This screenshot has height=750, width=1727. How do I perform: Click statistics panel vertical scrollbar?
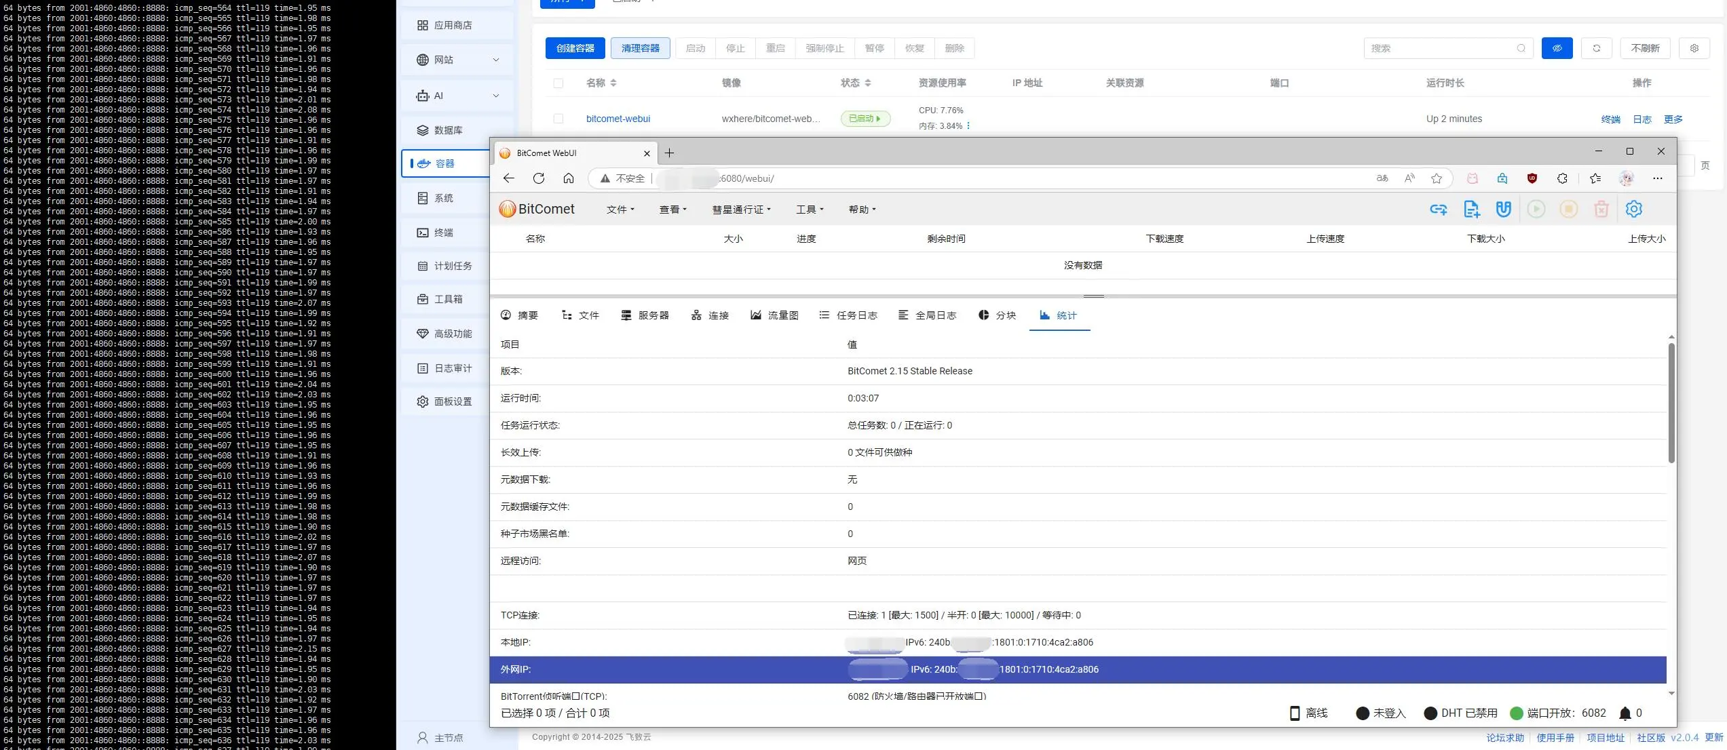pos(1671,404)
